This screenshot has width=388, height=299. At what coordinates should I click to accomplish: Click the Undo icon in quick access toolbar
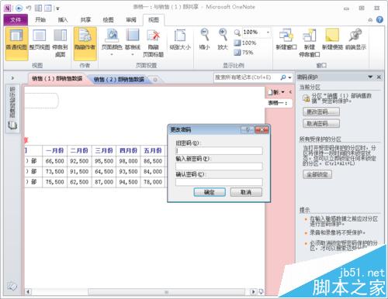click(x=29, y=9)
